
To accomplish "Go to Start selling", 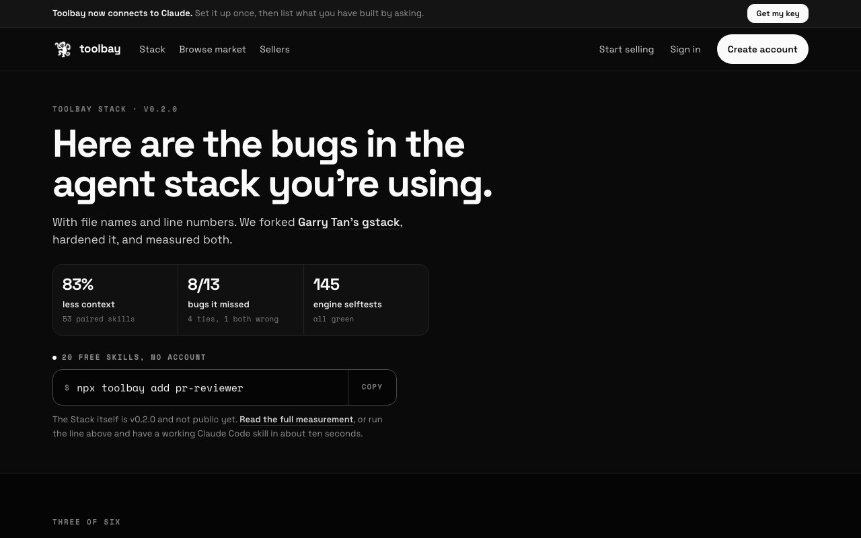I will pos(626,49).
